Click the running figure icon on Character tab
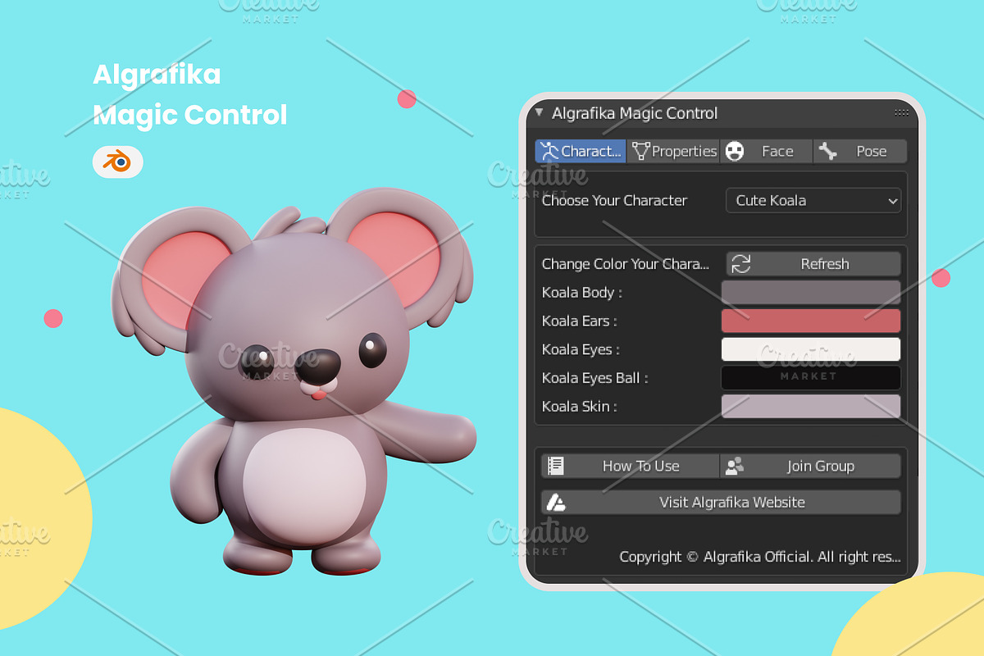The width and height of the screenshot is (984, 656). pos(549,151)
